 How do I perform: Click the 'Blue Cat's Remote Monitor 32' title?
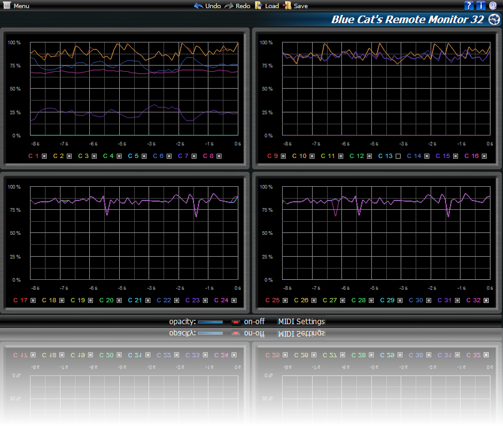point(408,19)
